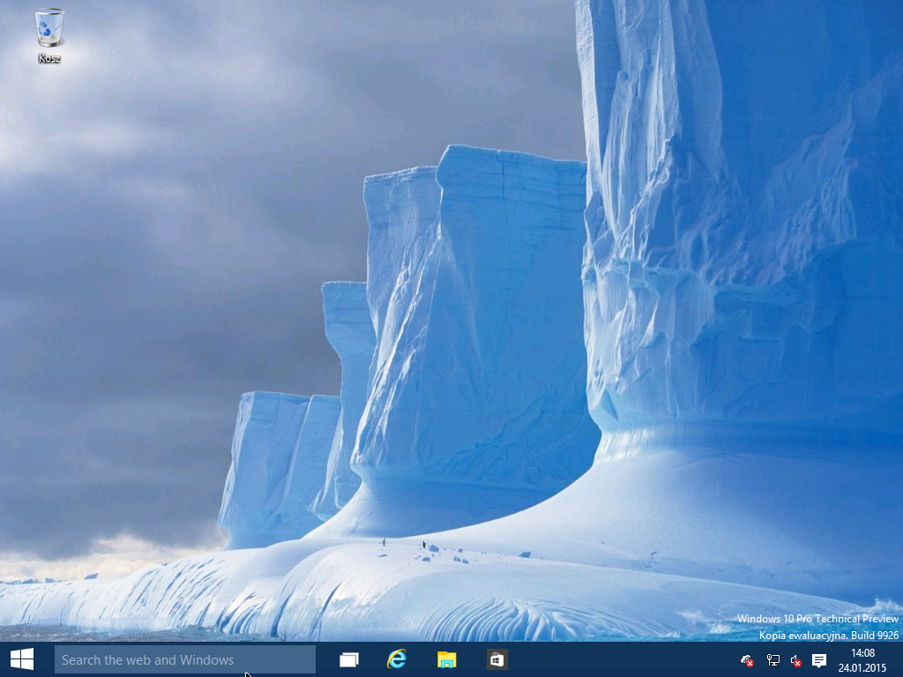Open Task View from the taskbar
The height and width of the screenshot is (677, 903).
(349, 659)
